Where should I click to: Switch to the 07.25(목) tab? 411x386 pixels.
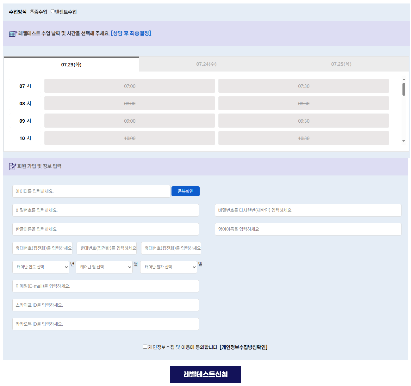point(341,64)
